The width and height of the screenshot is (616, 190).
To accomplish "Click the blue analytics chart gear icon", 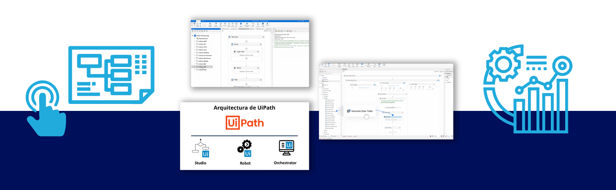I will 527,89.
